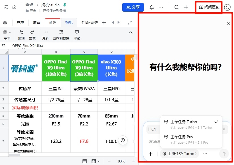Screen dimensions: 234x165
Task: Switch to the 性能-系统 sheet tab
Action: [90, 22]
